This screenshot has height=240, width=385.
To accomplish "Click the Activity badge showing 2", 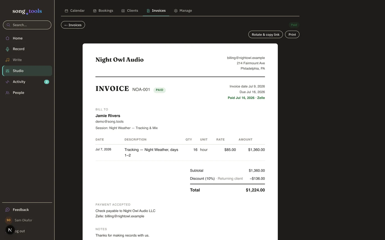I will click(47, 82).
